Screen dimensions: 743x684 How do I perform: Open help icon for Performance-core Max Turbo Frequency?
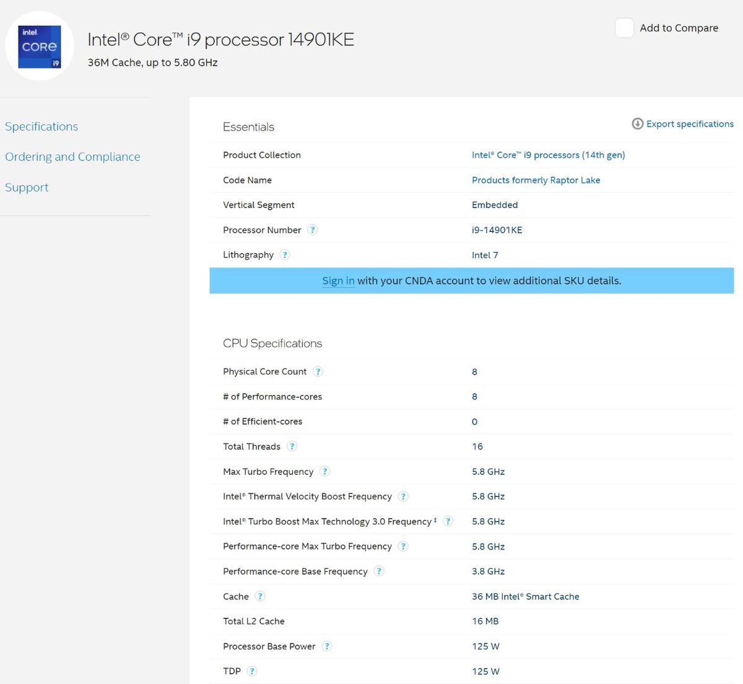click(x=403, y=547)
